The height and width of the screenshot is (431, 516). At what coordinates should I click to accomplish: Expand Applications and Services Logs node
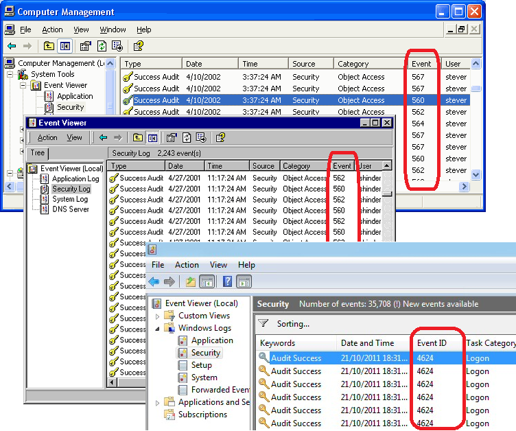[x=157, y=403]
